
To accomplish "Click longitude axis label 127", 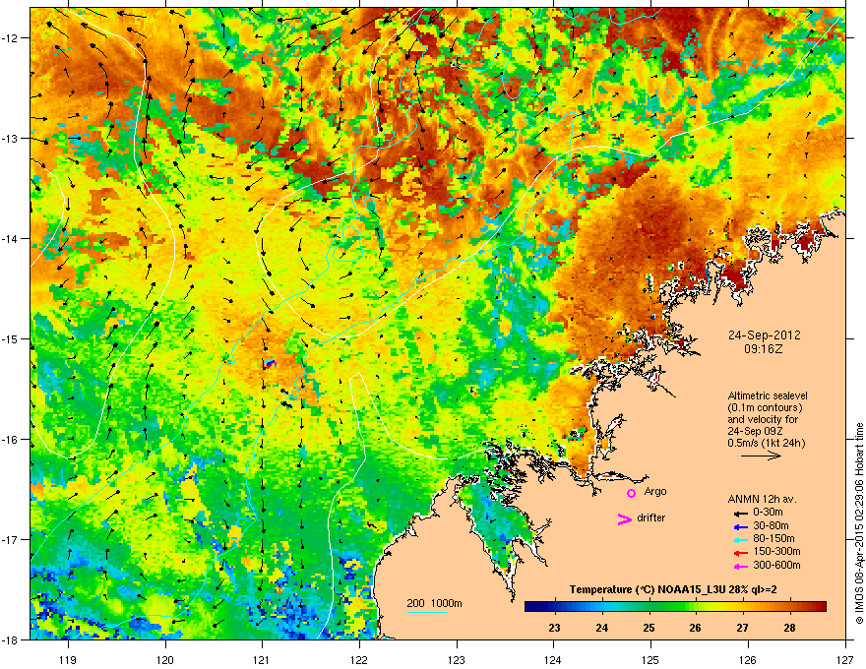I will tap(845, 659).
